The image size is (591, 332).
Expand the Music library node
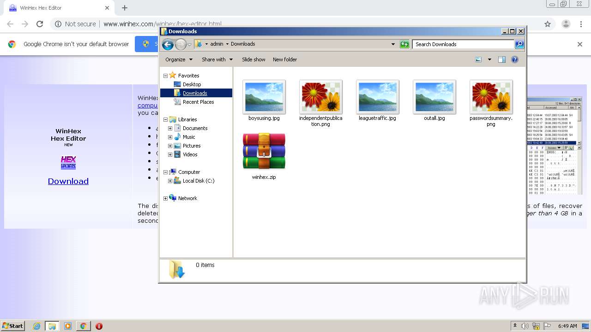[x=170, y=137]
